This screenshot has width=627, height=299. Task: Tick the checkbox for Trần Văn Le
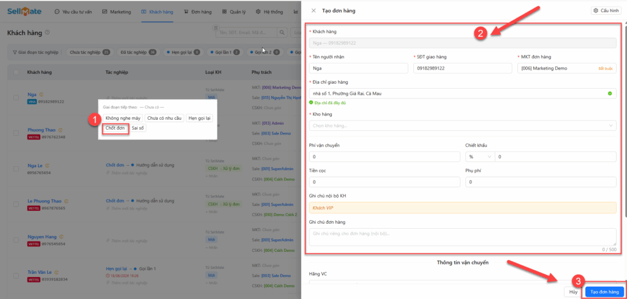(17, 275)
